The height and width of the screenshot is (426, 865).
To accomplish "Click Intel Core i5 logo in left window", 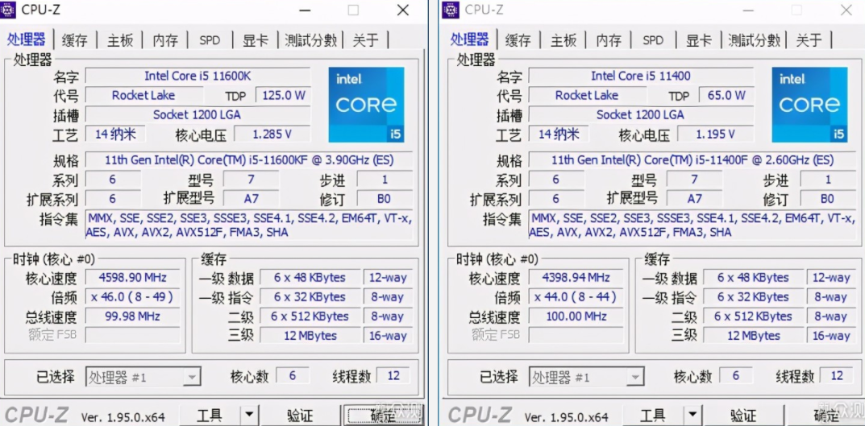I will coord(366,105).
